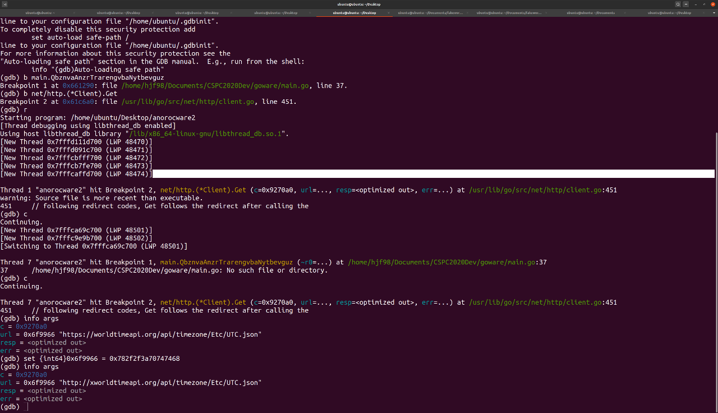Click the ubuntu@ubuntu: ~/Desktop window title
The height and width of the screenshot is (413, 718).
(x=359, y=4)
